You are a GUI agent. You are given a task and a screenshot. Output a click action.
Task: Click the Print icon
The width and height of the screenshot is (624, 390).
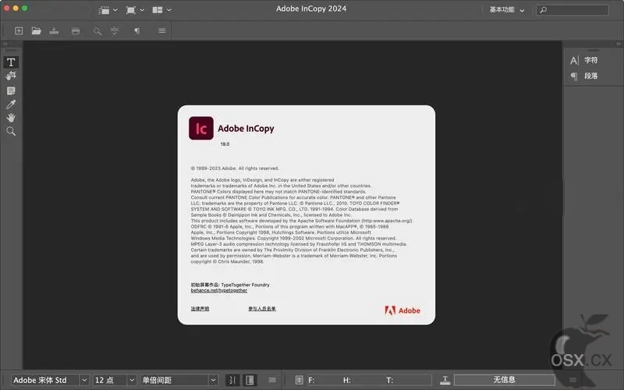click(x=76, y=31)
